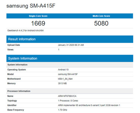
Task: Select the multi-core score value 5080
Action: click(101, 23)
